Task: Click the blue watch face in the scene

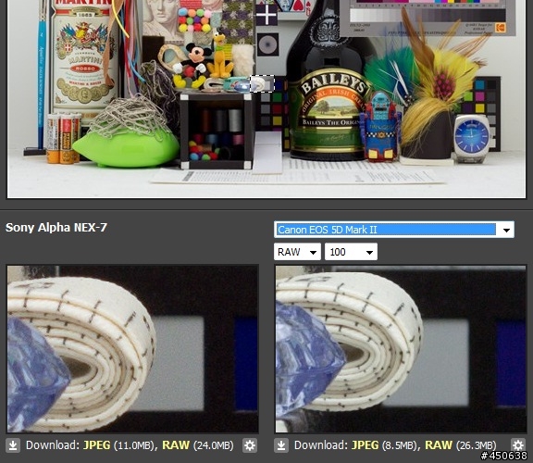Action: tap(472, 137)
